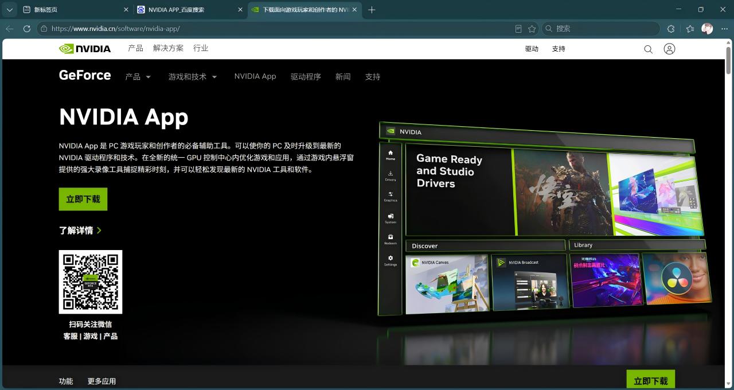The height and width of the screenshot is (390, 734).
Task: Click the Library label in the app preview
Action: 583,245
